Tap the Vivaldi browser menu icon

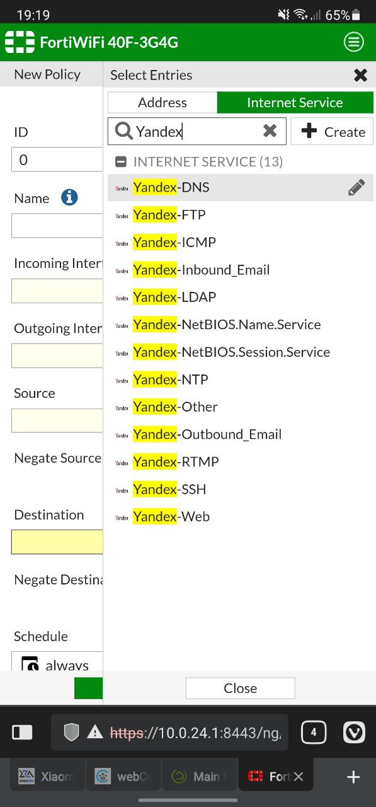pos(354,732)
